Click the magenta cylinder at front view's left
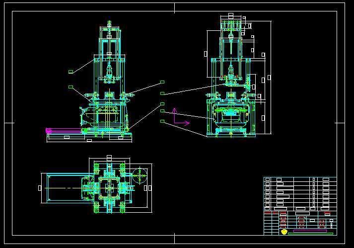 point(49,131)
